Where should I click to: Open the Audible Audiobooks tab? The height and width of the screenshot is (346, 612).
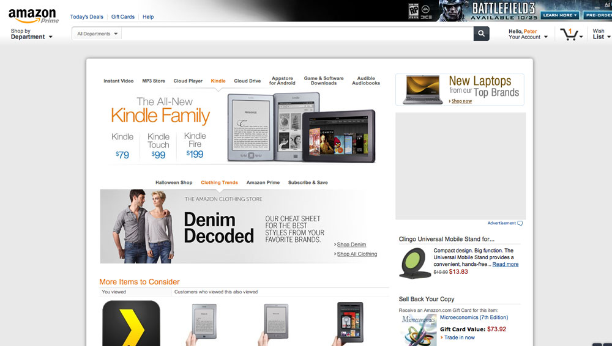(x=366, y=81)
